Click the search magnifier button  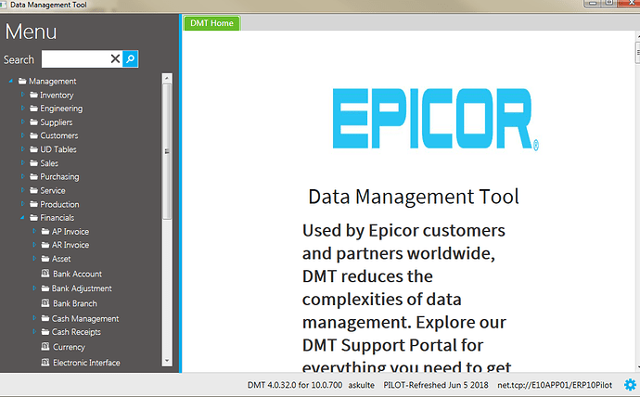(x=130, y=58)
